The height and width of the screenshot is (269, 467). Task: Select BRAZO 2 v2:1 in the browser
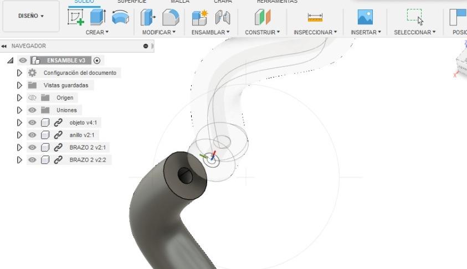[88, 148]
